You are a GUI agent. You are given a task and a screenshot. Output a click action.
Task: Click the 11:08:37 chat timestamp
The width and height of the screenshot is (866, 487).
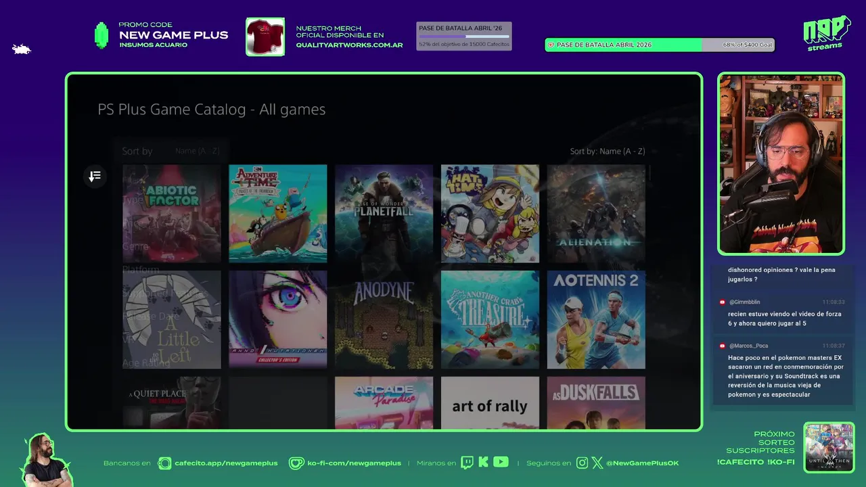(x=834, y=346)
